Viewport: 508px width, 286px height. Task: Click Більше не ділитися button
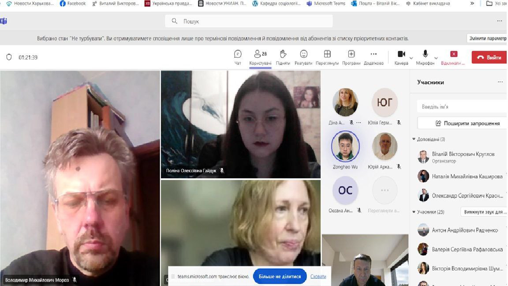280,276
